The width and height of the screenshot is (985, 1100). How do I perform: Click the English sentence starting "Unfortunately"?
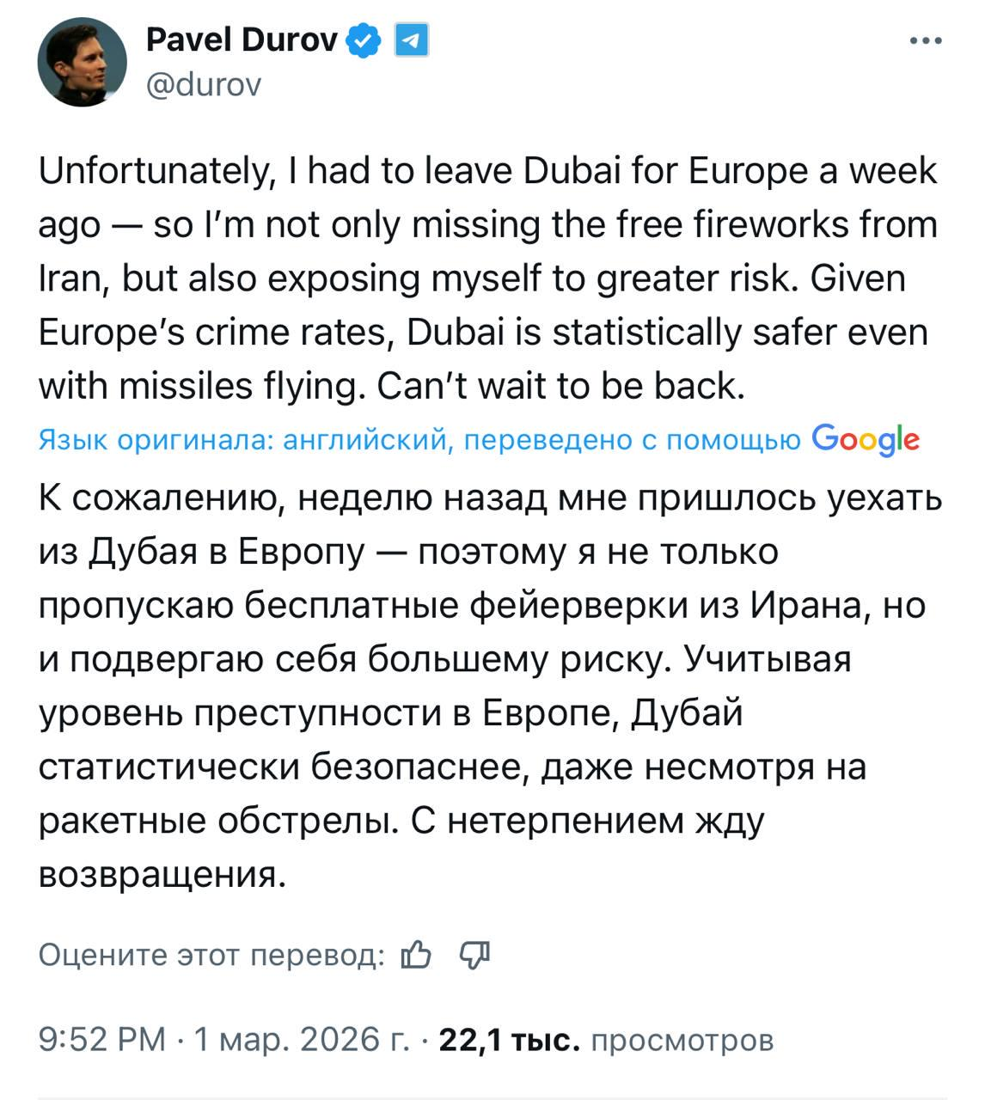click(x=486, y=171)
